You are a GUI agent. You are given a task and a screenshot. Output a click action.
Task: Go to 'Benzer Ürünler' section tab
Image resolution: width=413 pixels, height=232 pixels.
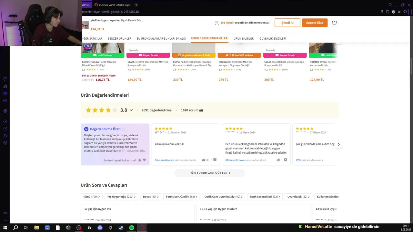119,38
